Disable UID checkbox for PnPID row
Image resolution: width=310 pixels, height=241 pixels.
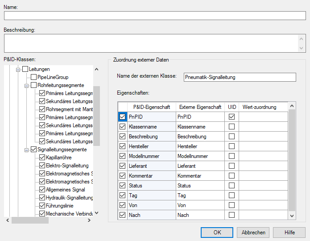point(231,117)
